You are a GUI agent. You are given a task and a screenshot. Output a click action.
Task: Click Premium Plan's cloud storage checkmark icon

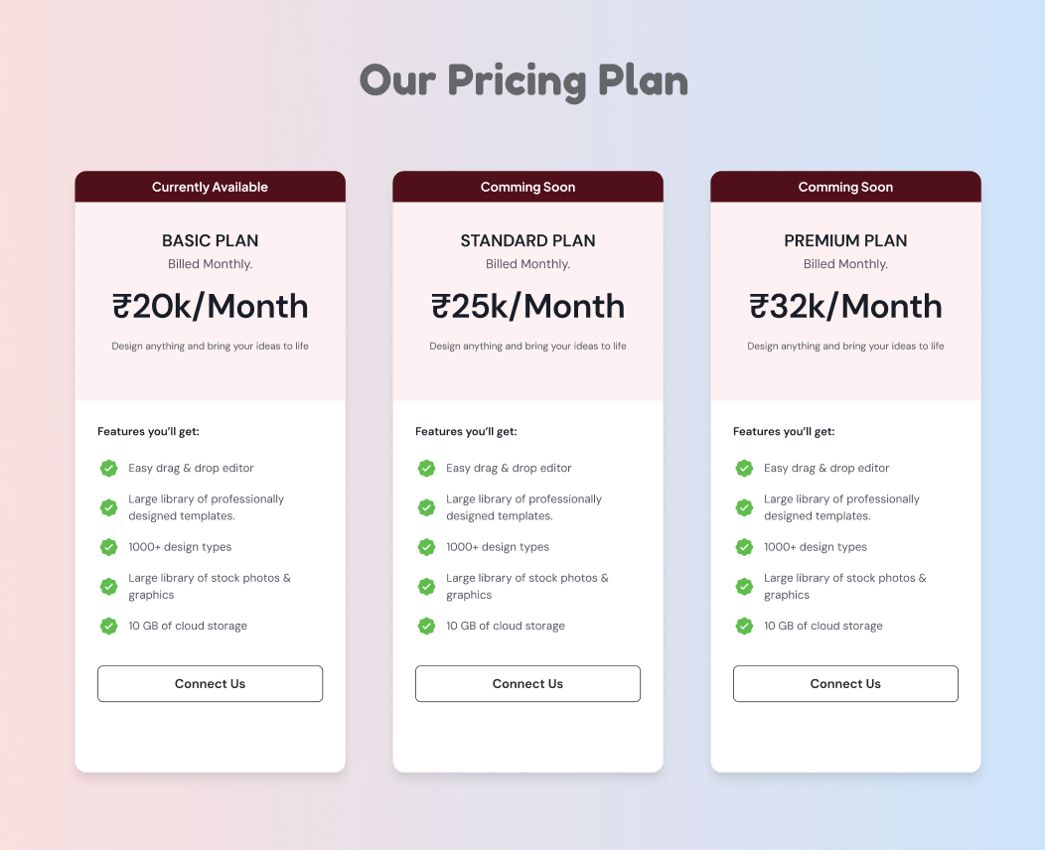[x=744, y=626]
